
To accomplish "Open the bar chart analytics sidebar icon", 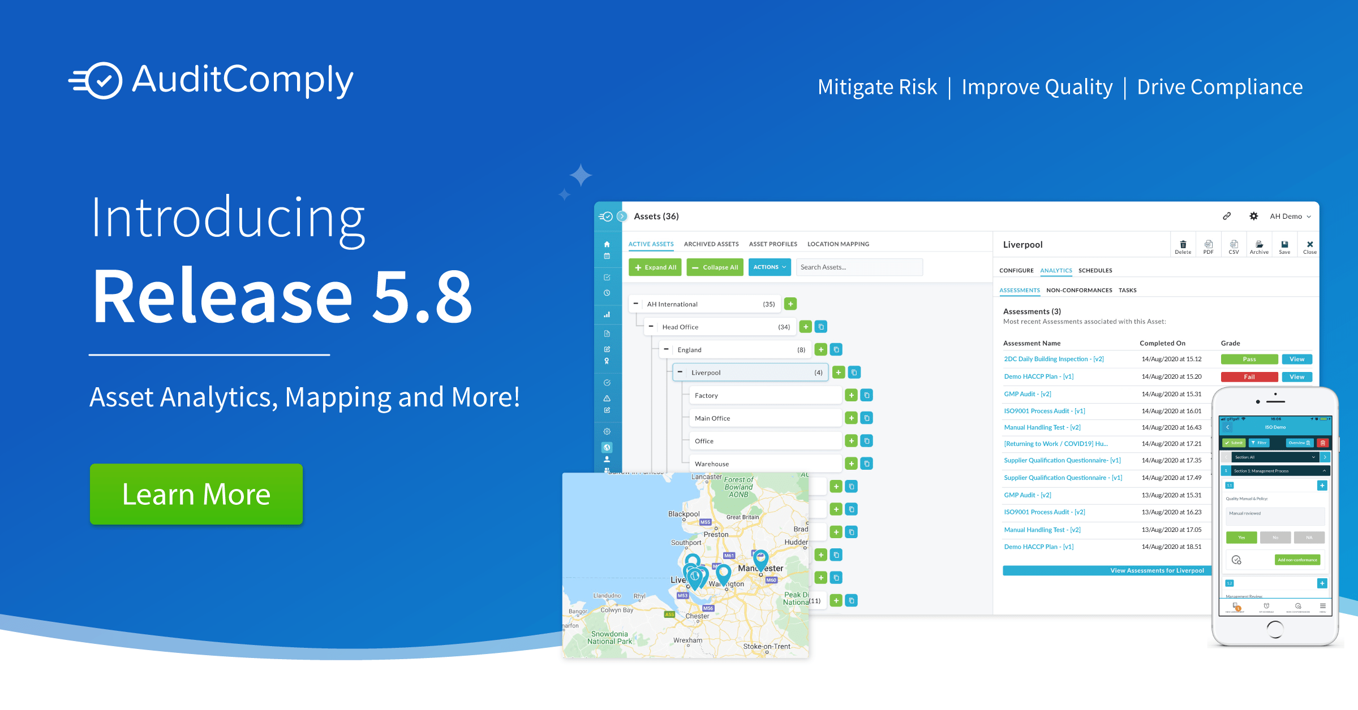I will click(607, 314).
